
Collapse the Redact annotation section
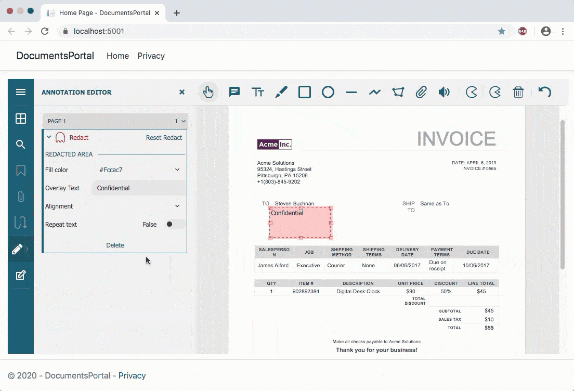[x=48, y=138]
